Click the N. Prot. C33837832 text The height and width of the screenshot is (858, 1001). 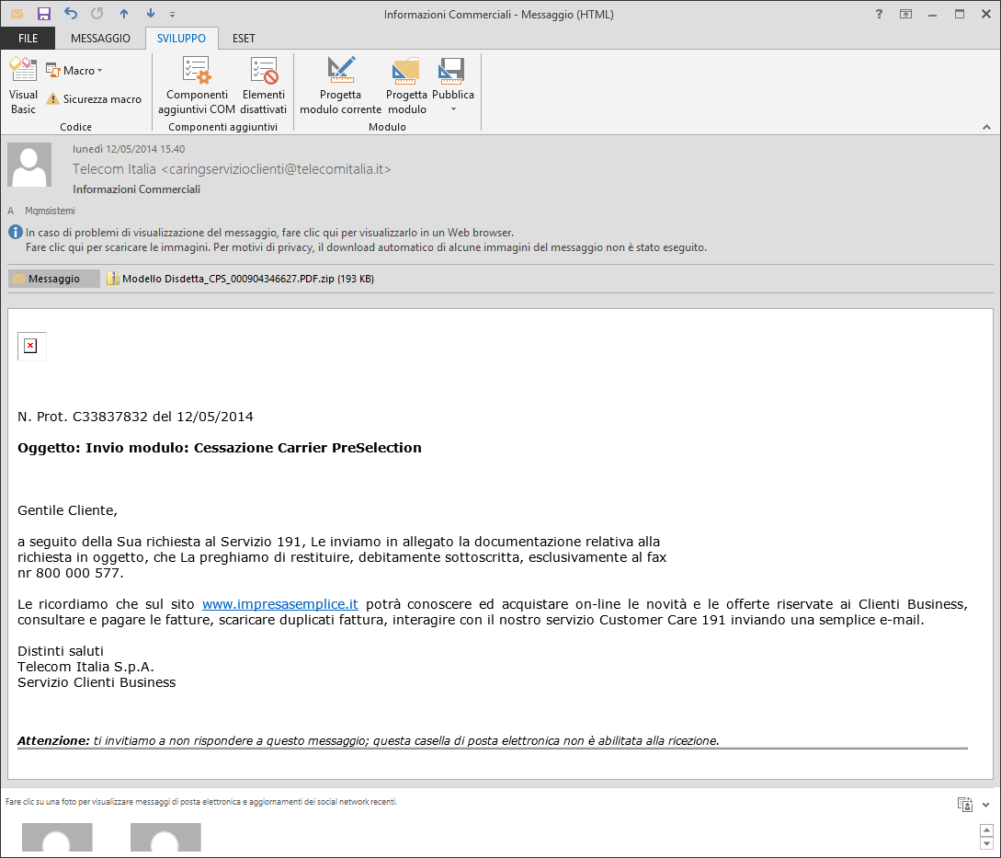coord(135,418)
